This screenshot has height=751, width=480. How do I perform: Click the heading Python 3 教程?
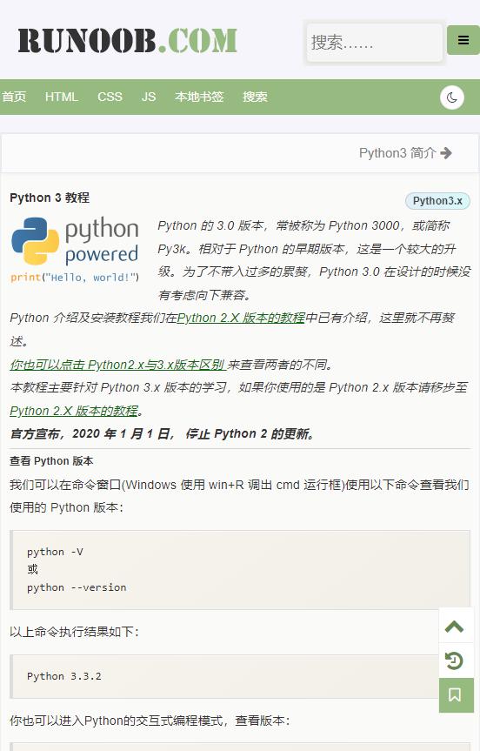(x=50, y=198)
